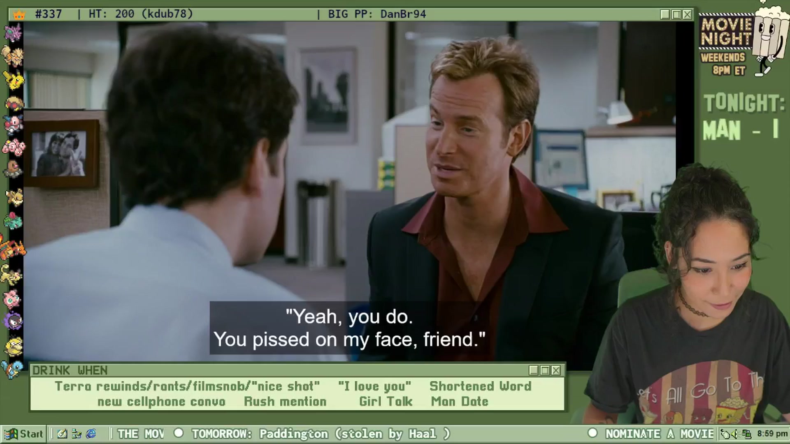Click the purple Gastly ghost sprite
This screenshot has width=790, height=444.
coord(13,321)
